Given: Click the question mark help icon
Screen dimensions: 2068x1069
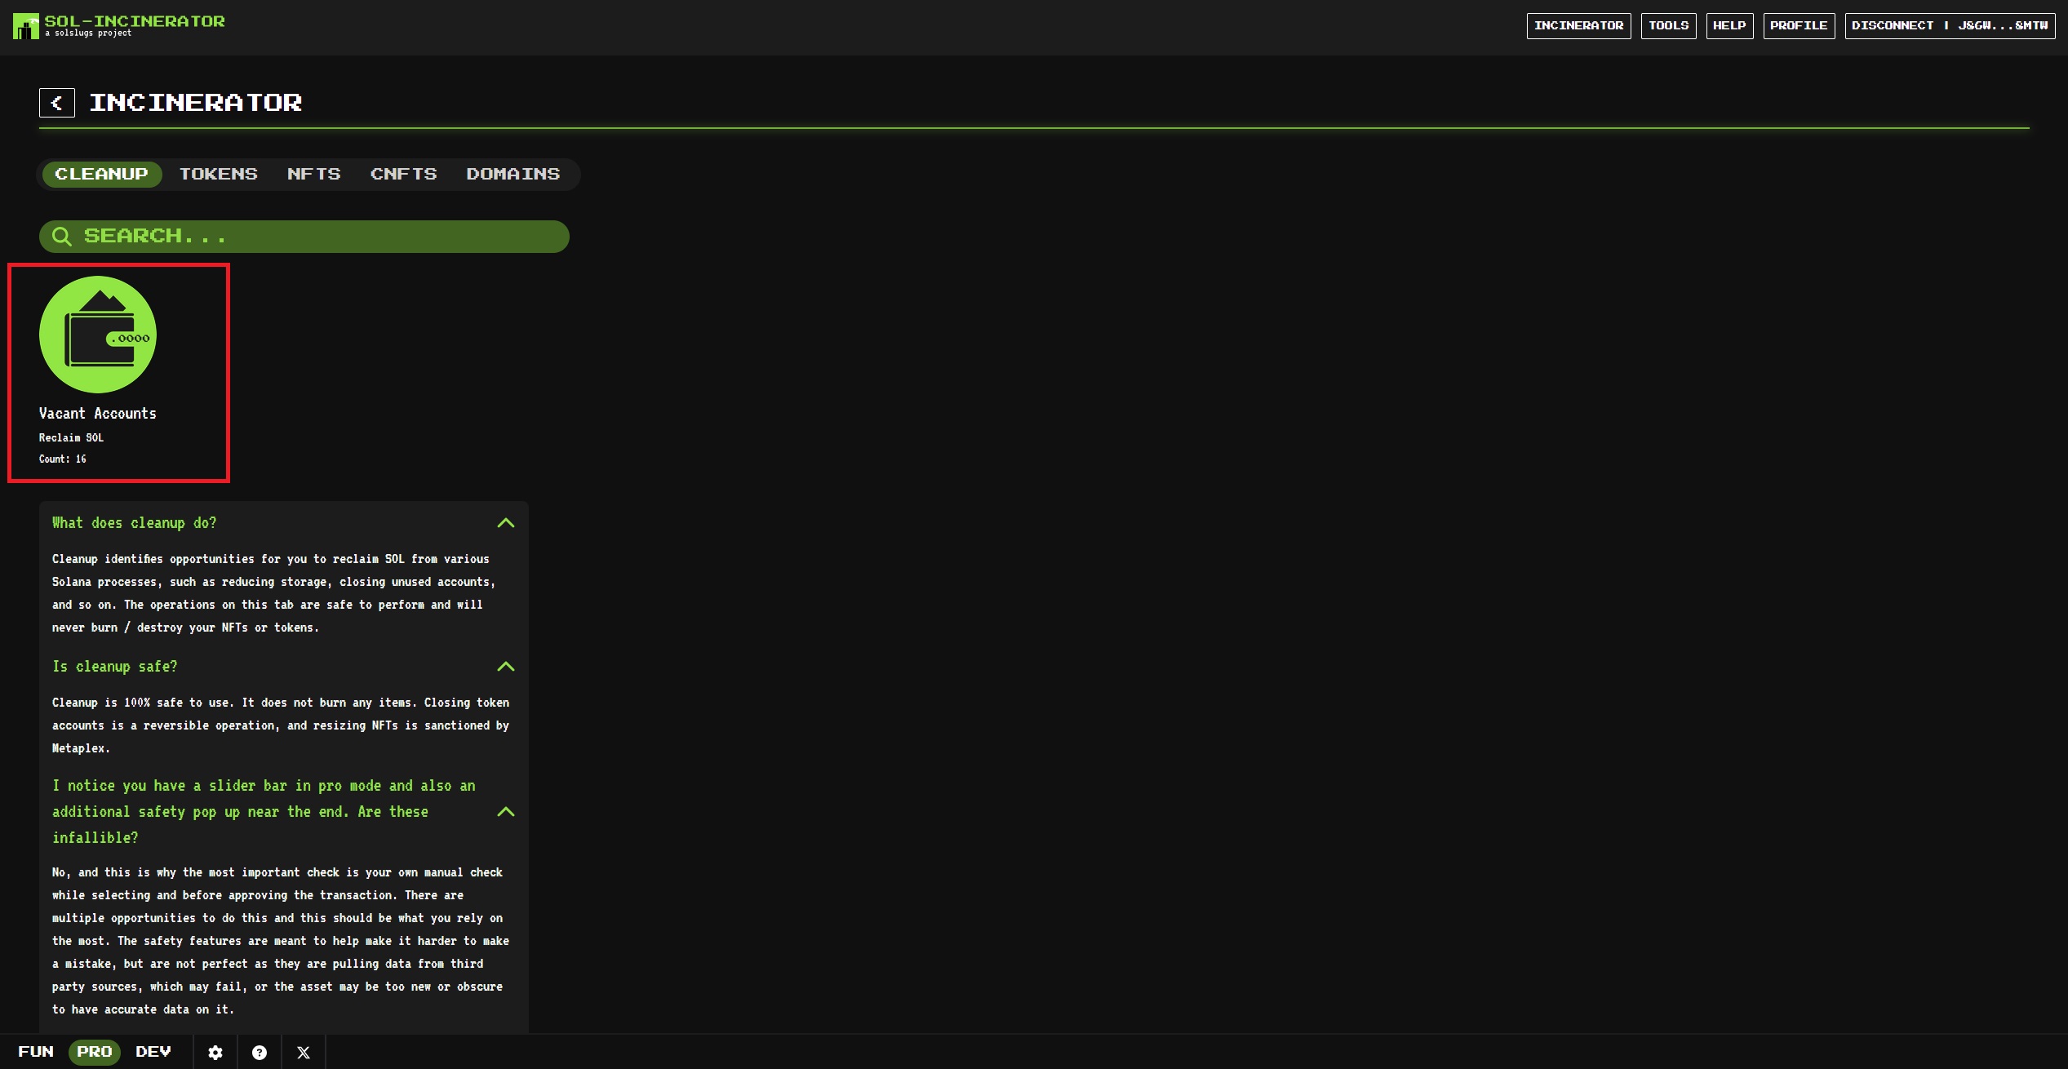Looking at the screenshot, I should (260, 1052).
